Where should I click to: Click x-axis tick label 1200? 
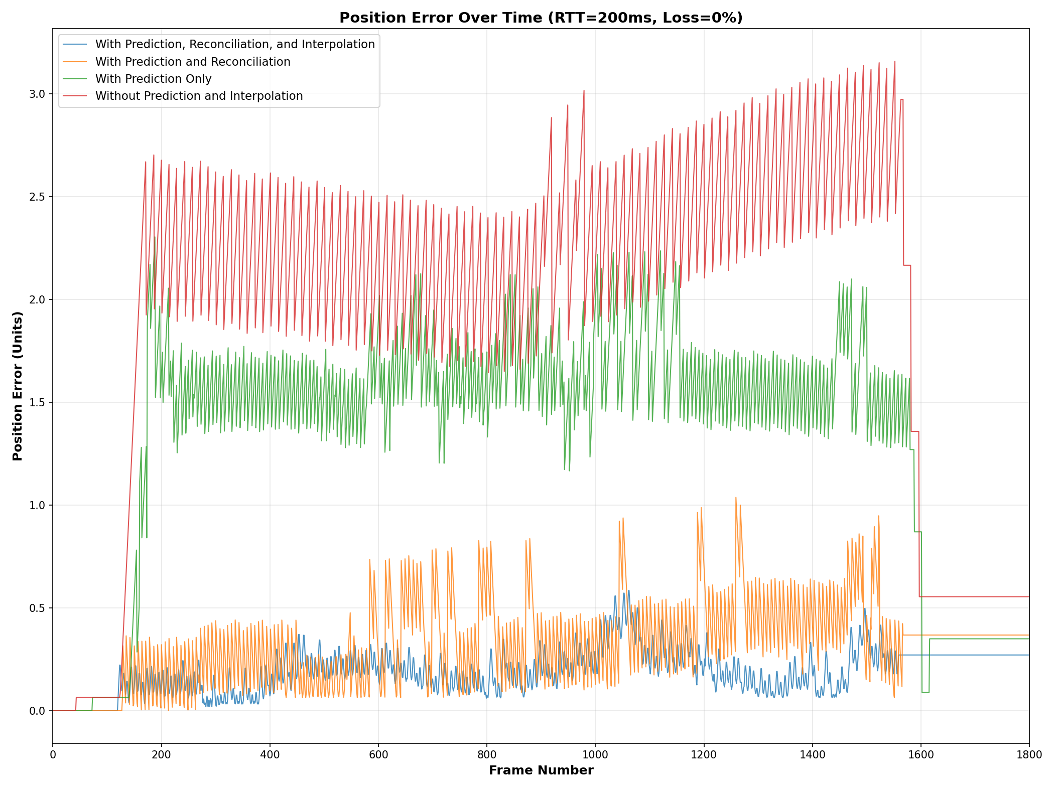[704, 754]
